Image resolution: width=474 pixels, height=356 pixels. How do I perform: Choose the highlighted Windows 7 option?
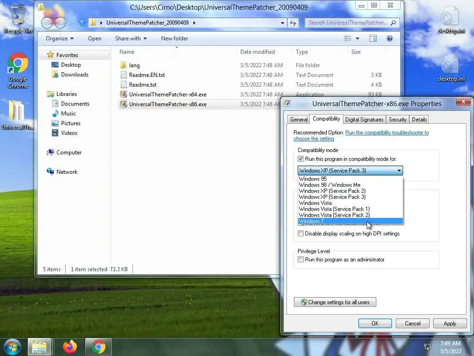pyautogui.click(x=350, y=221)
